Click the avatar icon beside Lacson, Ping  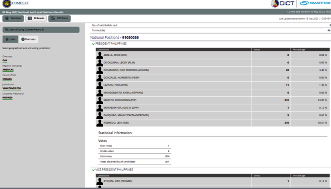point(100,85)
